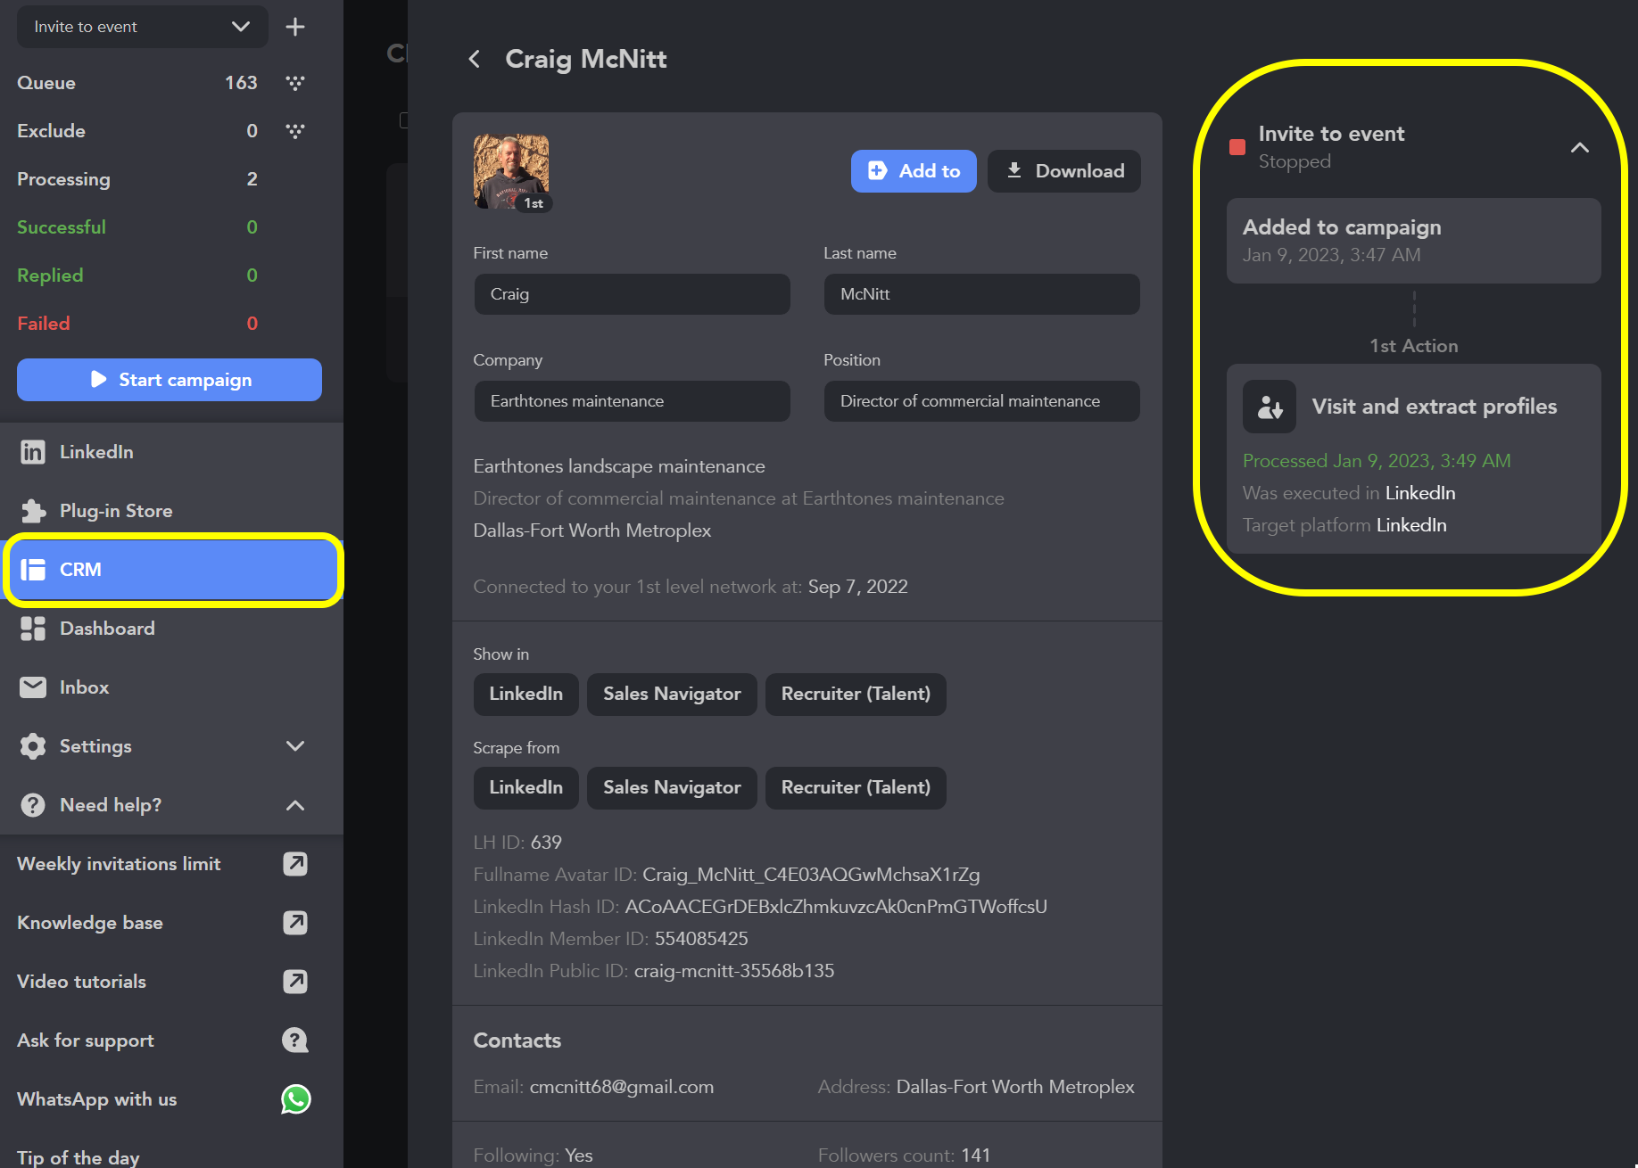Toggle Sales Navigator under Scrape from

(x=672, y=788)
